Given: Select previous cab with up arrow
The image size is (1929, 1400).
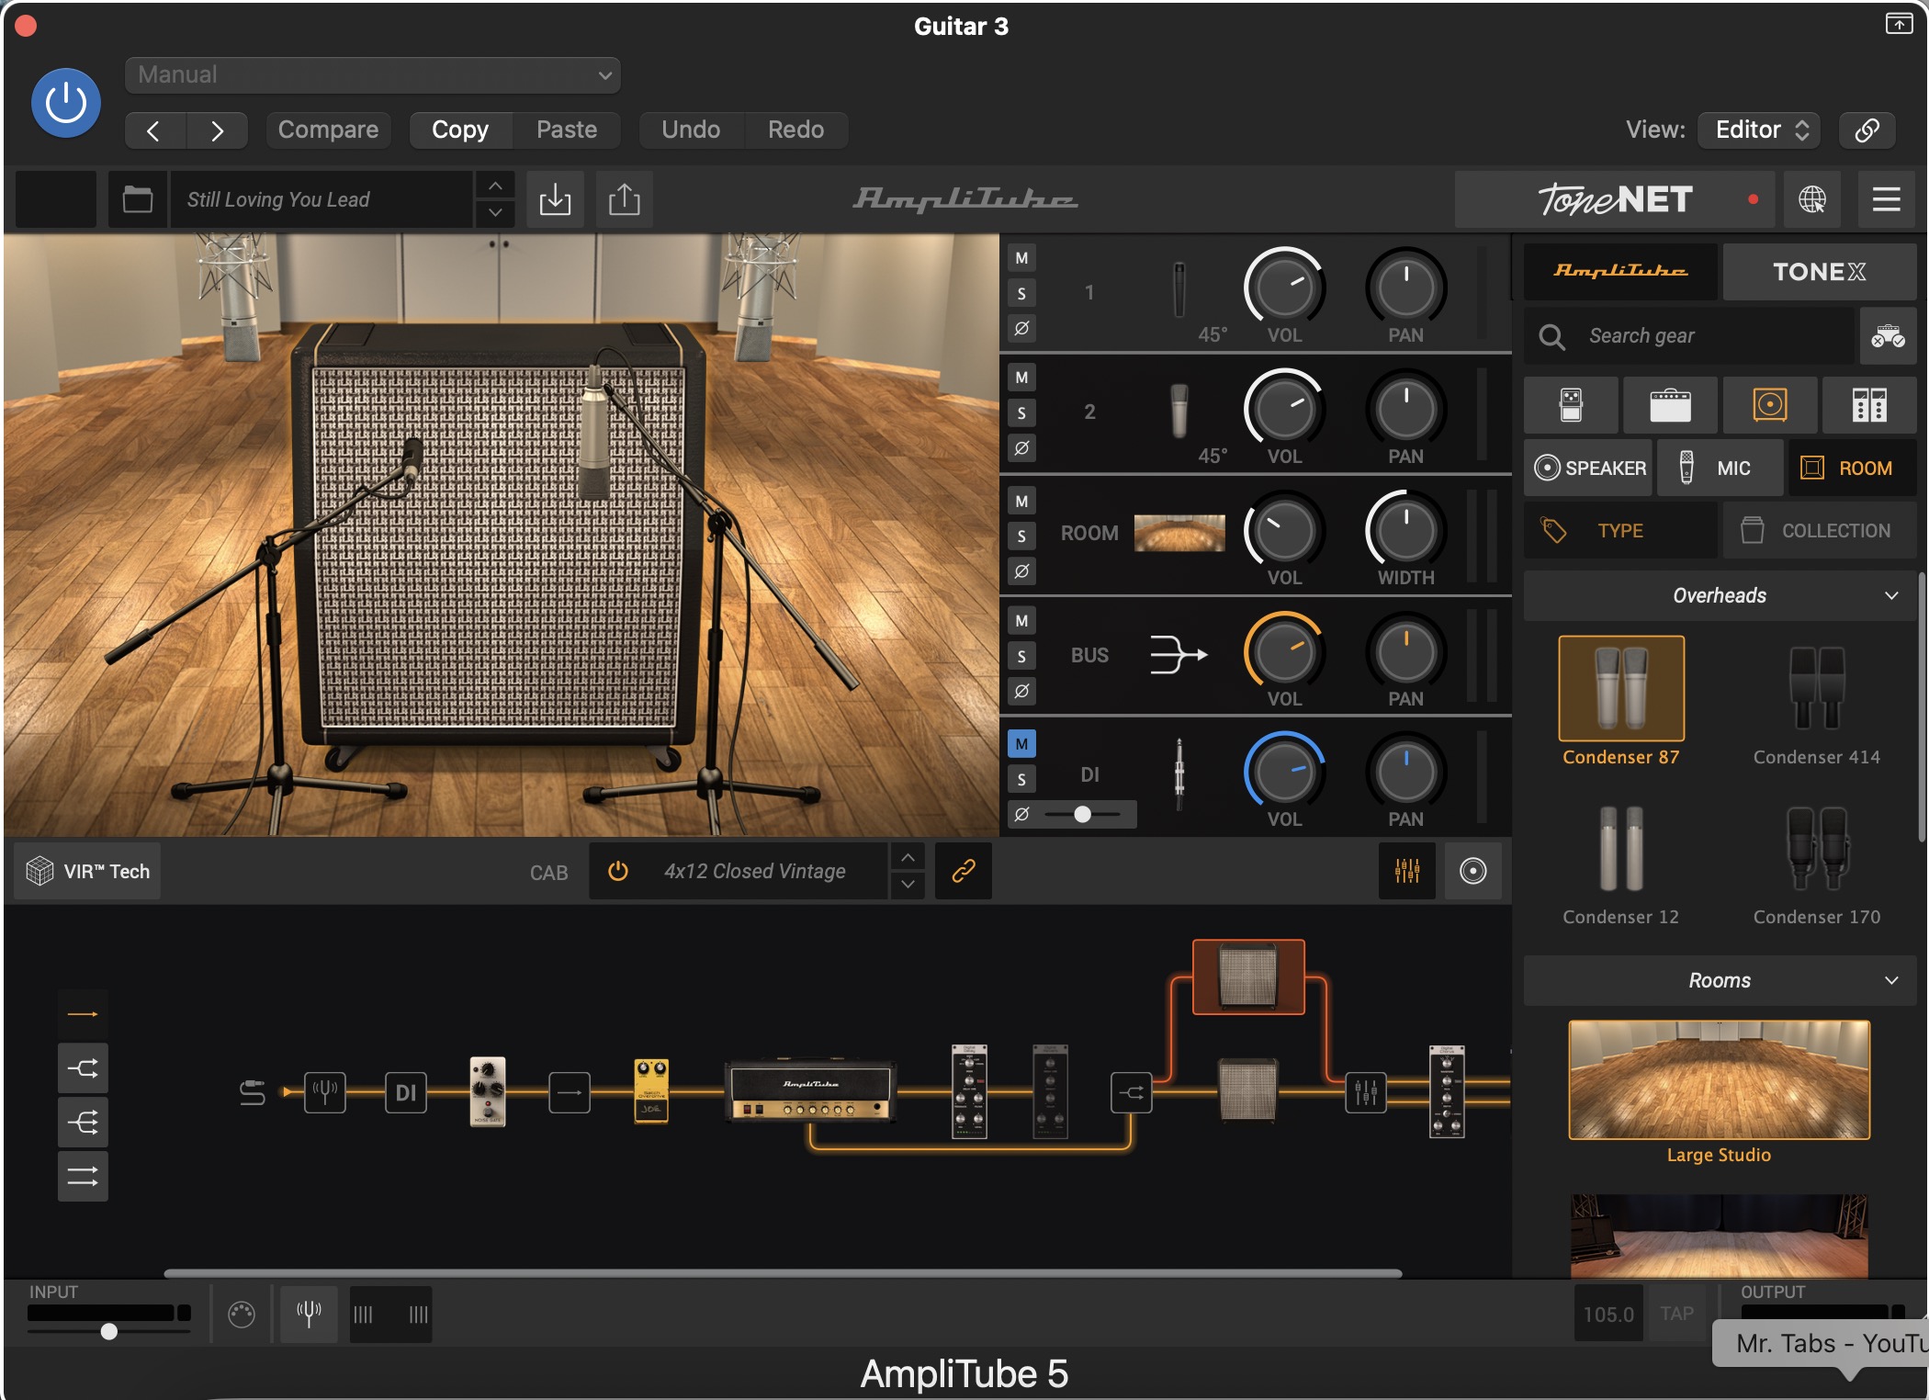Looking at the screenshot, I should coord(908,857).
